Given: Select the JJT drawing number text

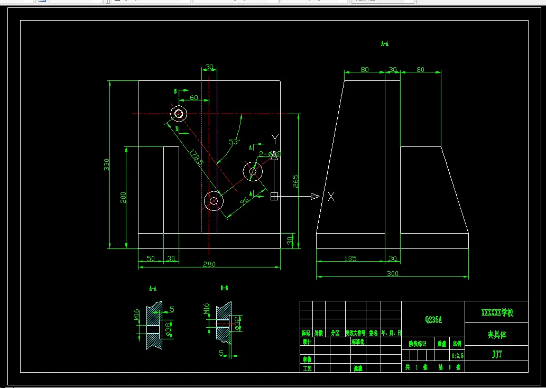Looking at the screenshot, I should click(497, 354).
